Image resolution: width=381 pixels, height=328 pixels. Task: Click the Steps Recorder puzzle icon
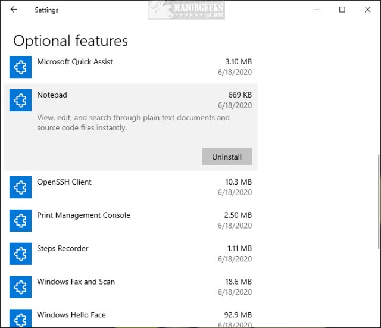pos(20,254)
